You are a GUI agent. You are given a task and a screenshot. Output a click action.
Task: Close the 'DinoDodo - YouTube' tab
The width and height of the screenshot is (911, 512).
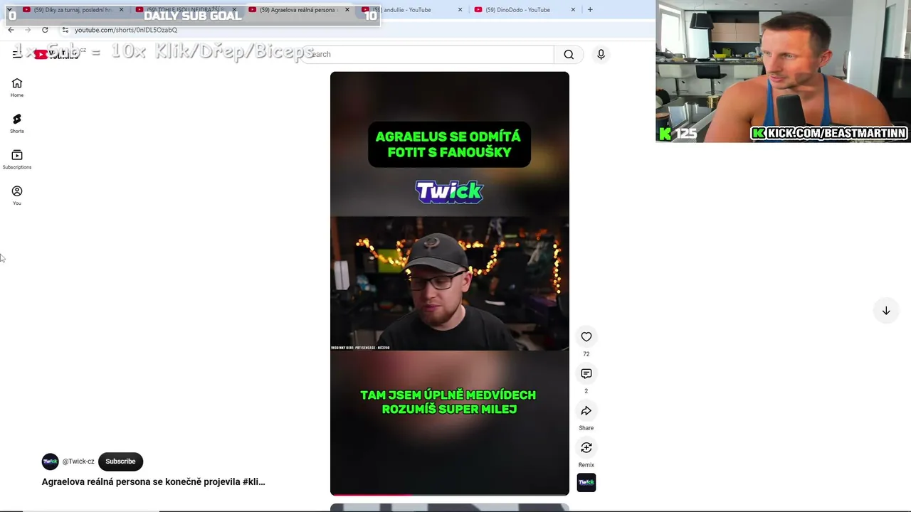(x=573, y=10)
